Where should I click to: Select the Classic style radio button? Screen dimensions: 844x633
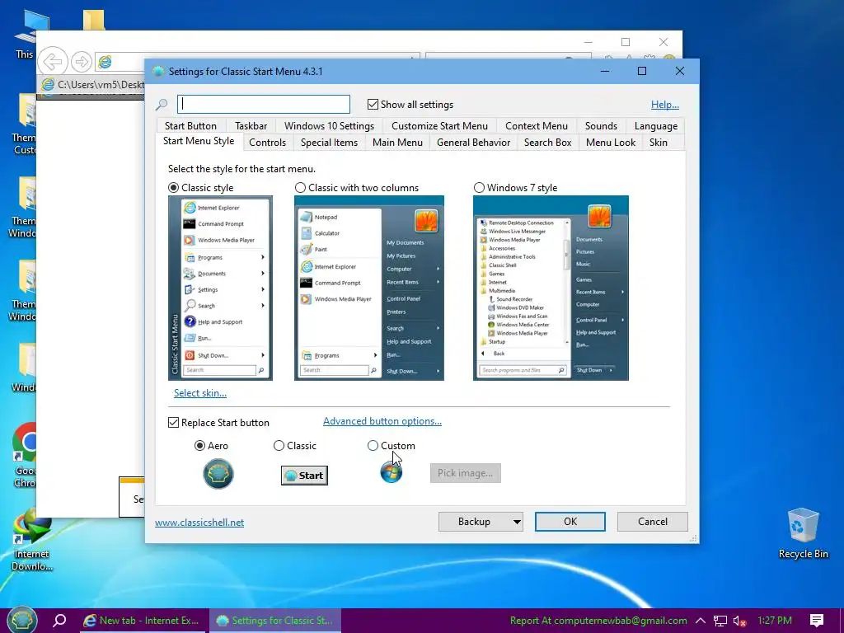[x=173, y=188]
